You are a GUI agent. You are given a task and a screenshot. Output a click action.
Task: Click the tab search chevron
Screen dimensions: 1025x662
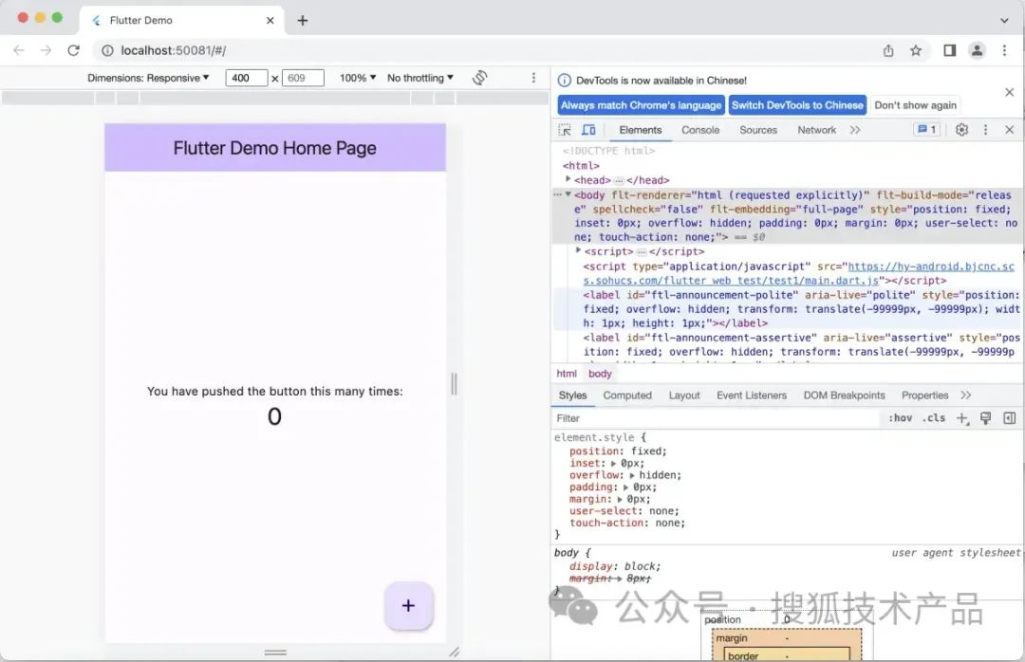[x=1004, y=20]
